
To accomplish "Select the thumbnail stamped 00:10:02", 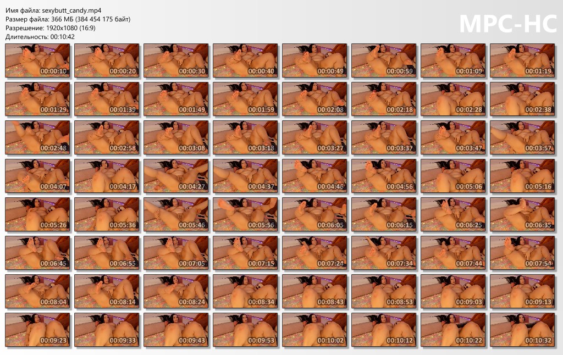I will click(314, 330).
